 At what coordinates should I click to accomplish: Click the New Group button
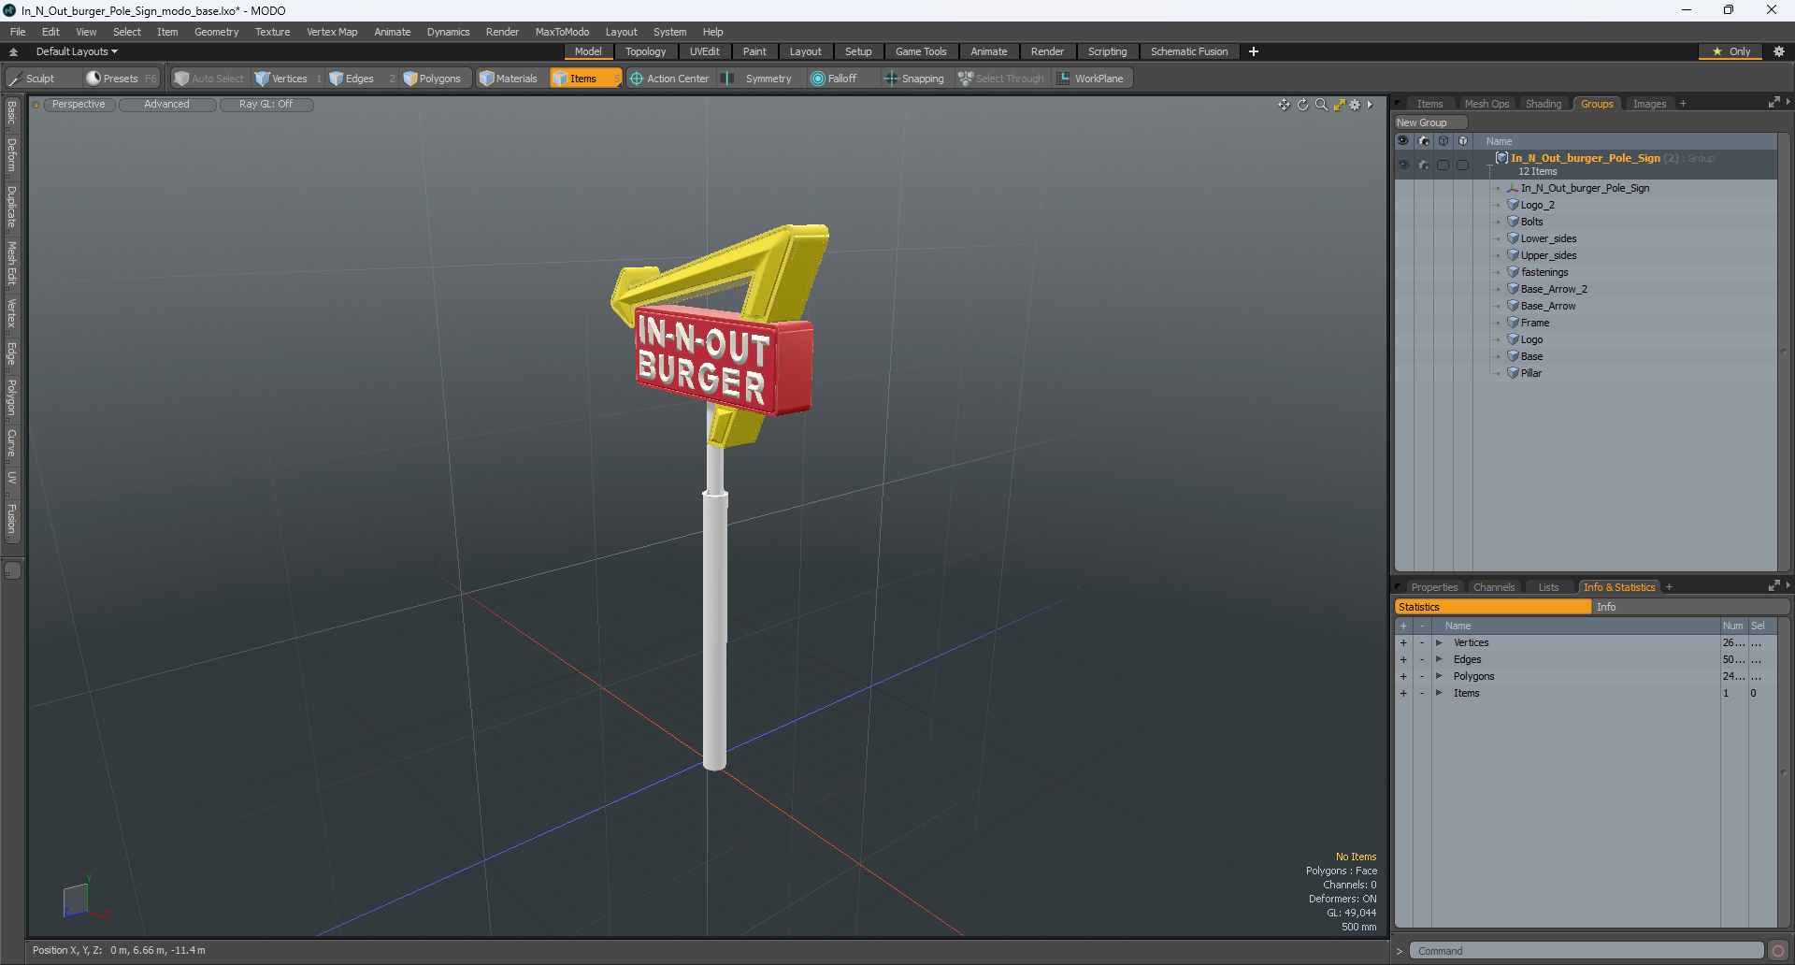[x=1430, y=122]
